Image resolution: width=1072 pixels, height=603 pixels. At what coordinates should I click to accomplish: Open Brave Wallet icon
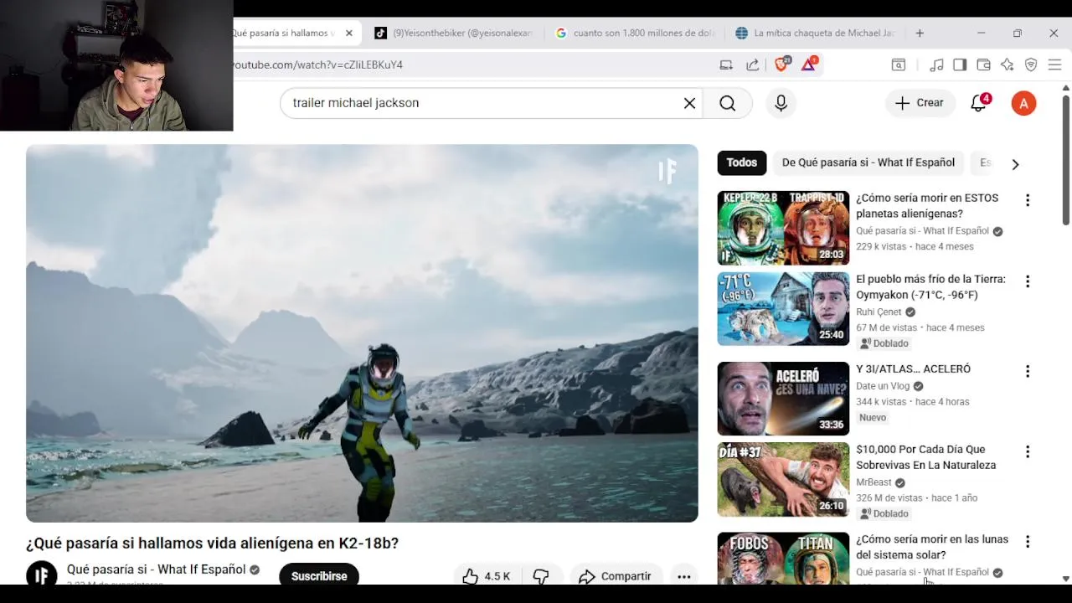(983, 64)
